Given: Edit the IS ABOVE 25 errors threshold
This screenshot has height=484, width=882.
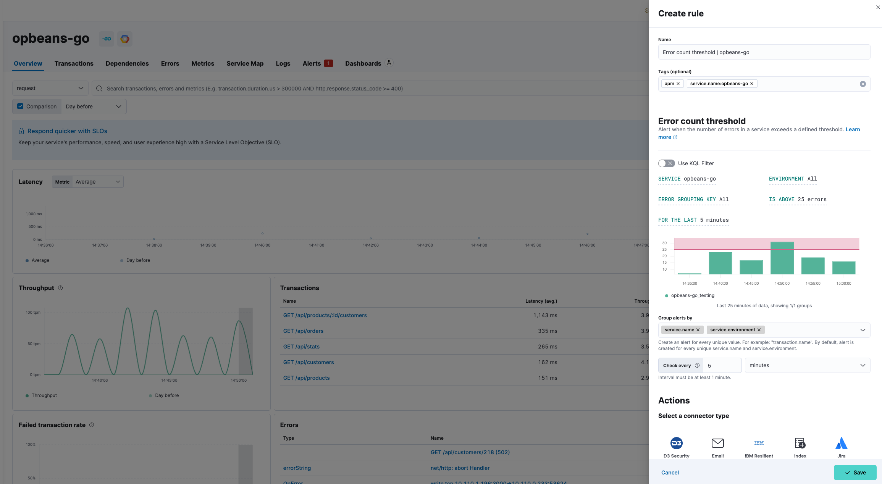Looking at the screenshot, I should click(797, 199).
